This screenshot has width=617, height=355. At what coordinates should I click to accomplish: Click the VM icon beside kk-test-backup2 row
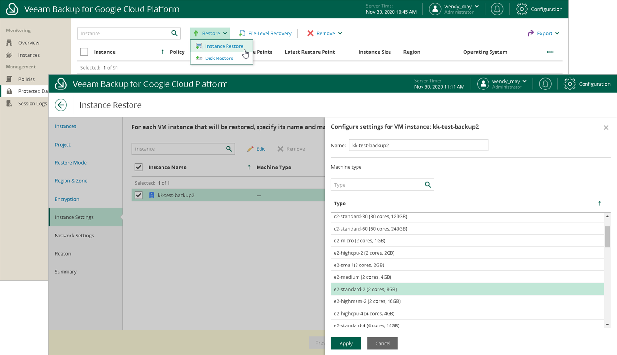point(152,195)
